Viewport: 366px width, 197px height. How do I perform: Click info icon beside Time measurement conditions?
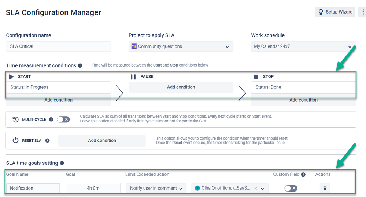tap(80, 65)
